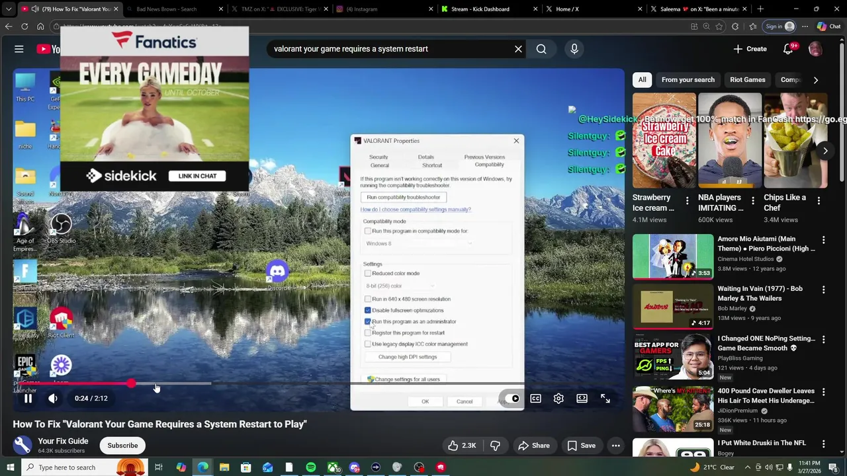The width and height of the screenshot is (847, 476).
Task: Open NBA players IMITATING Short thumbnail
Action: [730, 141]
